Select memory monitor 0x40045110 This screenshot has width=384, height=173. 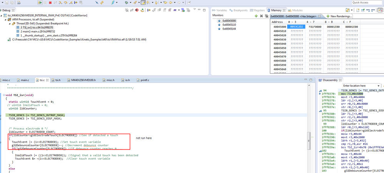click(x=227, y=25)
